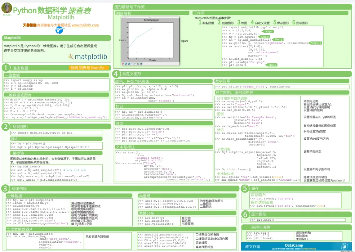Click 'import matplotlib.pyplot as plt' in section 2
This screenshot has width=355, height=252.
tap(41, 133)
